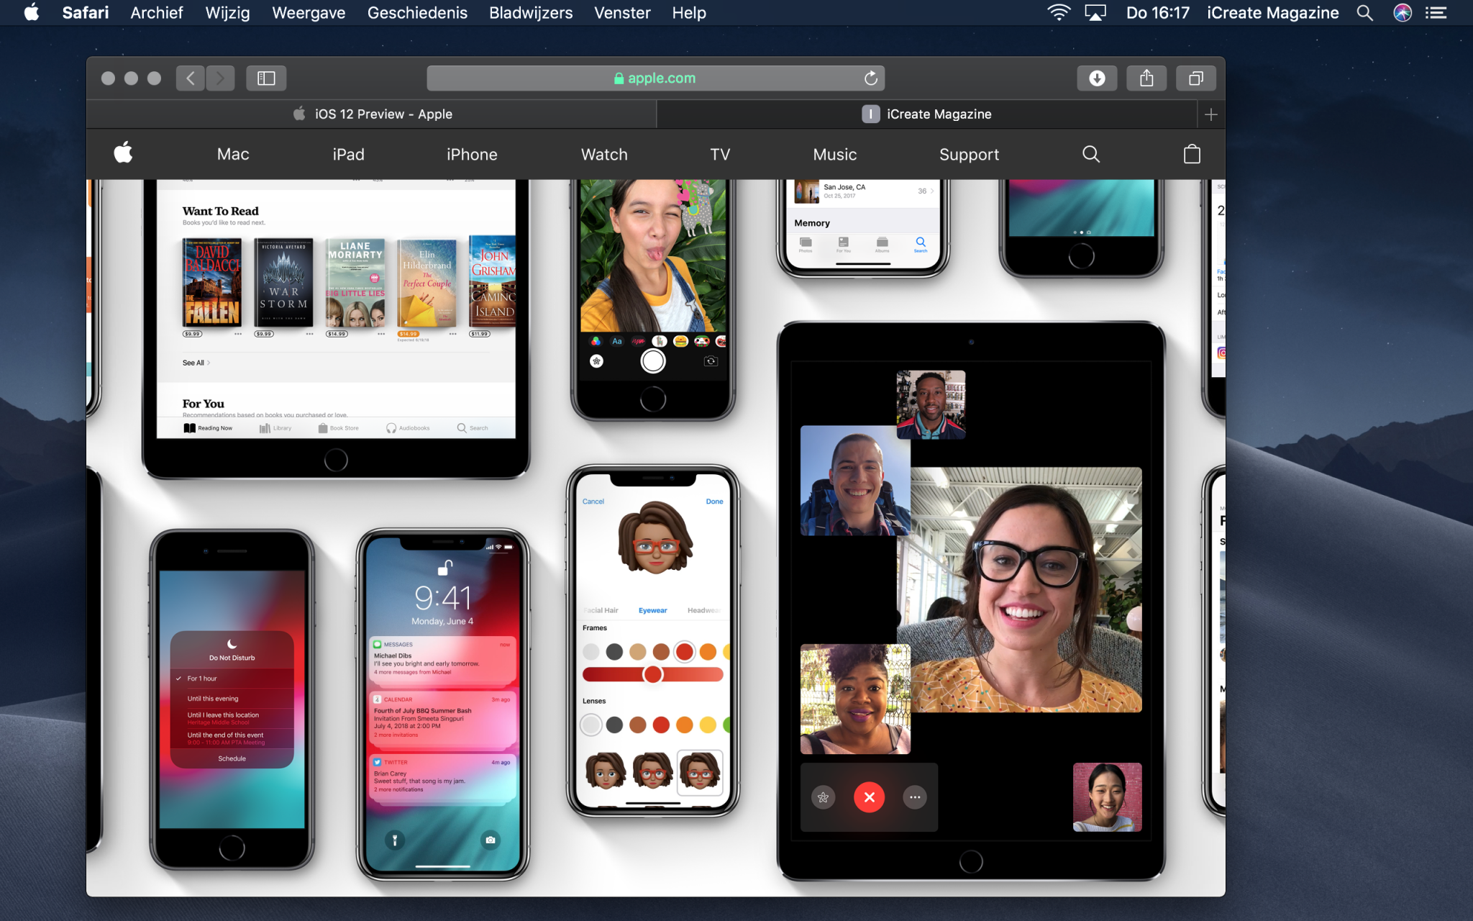Toggle the Safari sidebar button
Viewport: 1473px width, 921px height.
[266, 78]
